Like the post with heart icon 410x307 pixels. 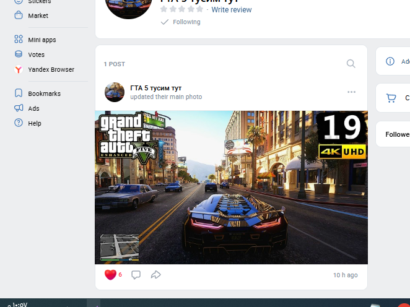coord(110,275)
